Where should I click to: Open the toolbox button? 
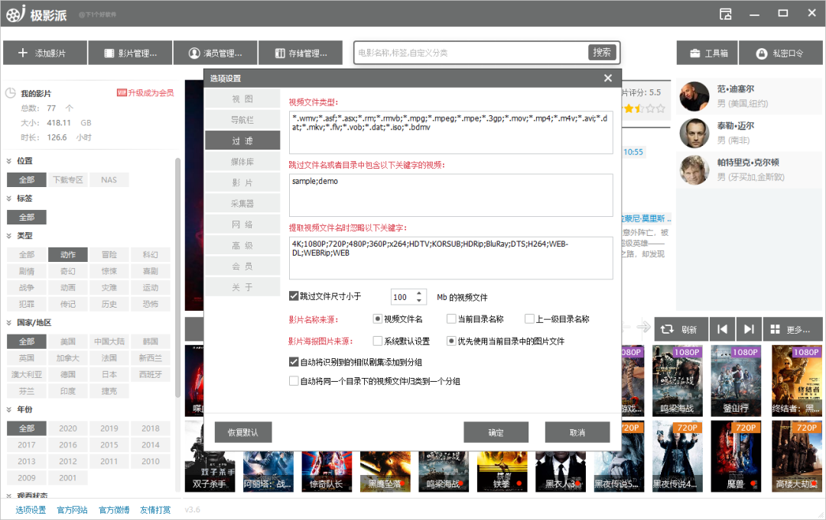707,53
